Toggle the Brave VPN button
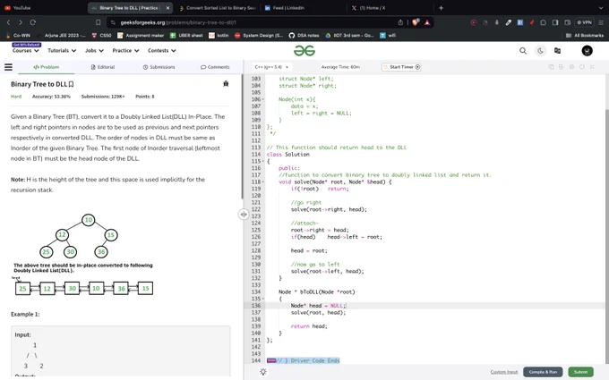 point(585,22)
